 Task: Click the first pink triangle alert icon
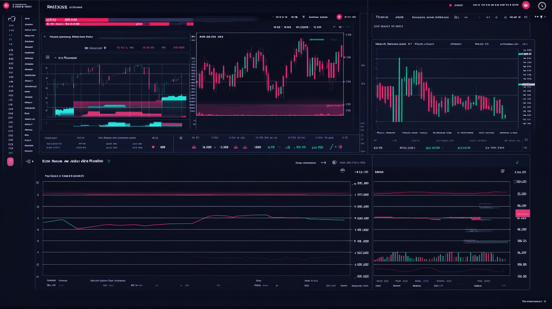point(194,147)
